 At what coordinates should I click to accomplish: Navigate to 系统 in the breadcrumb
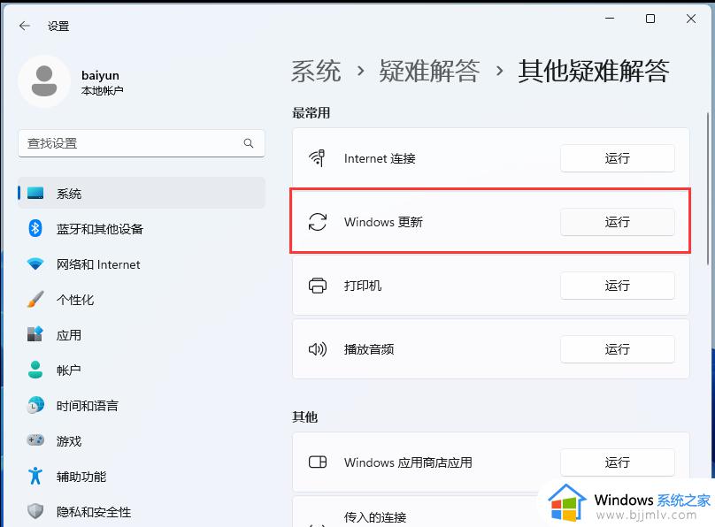pos(316,71)
